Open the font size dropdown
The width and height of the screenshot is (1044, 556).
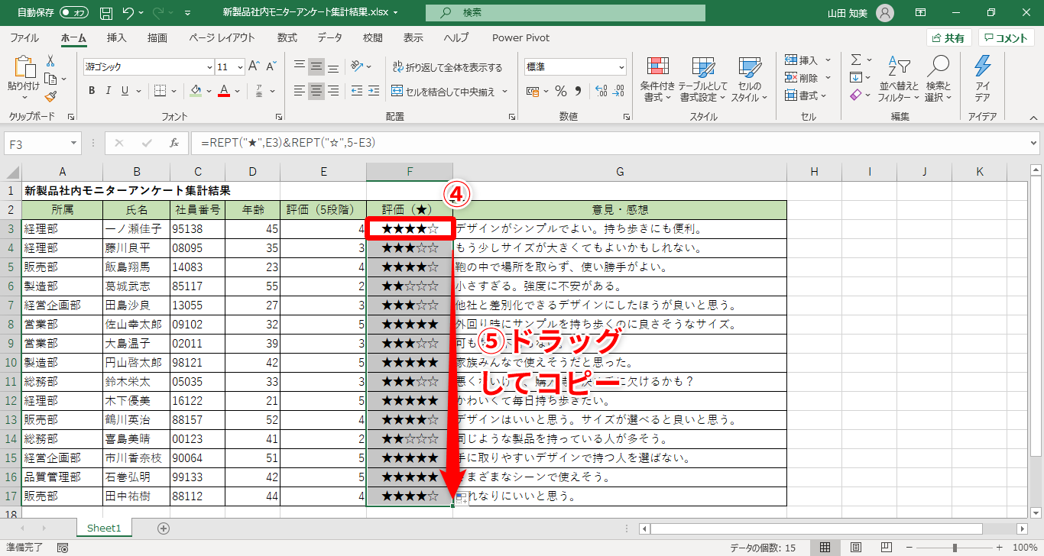pos(239,67)
